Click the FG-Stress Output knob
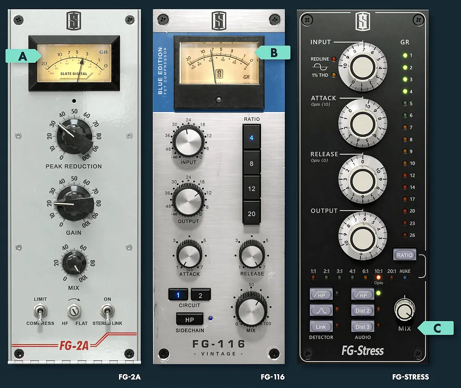The height and width of the screenshot is (388, 461). (363, 236)
